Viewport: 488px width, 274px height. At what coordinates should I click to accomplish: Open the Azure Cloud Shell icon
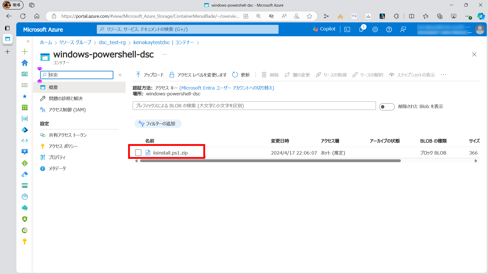click(x=347, y=29)
